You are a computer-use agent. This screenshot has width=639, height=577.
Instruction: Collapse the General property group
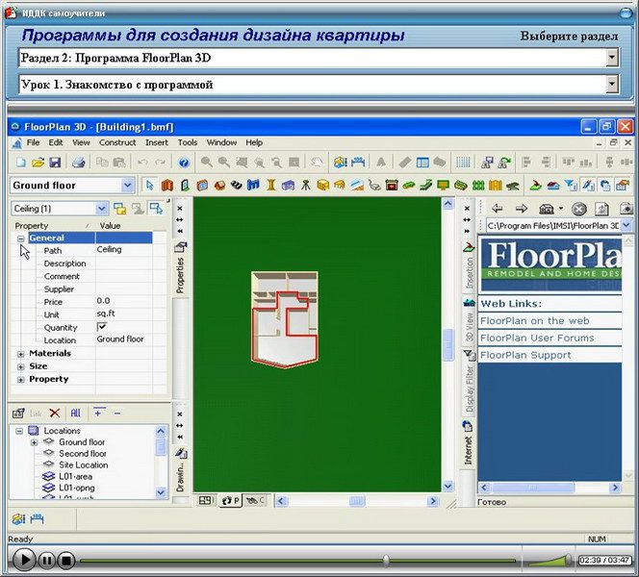click(x=21, y=238)
